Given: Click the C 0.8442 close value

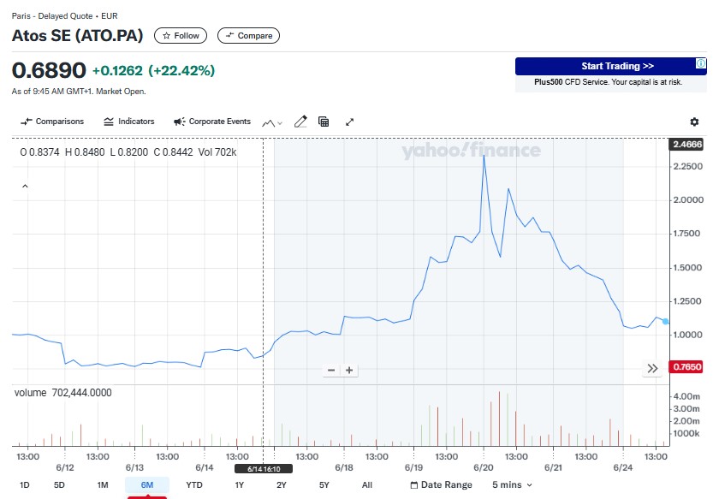Looking at the screenshot, I should [173, 152].
